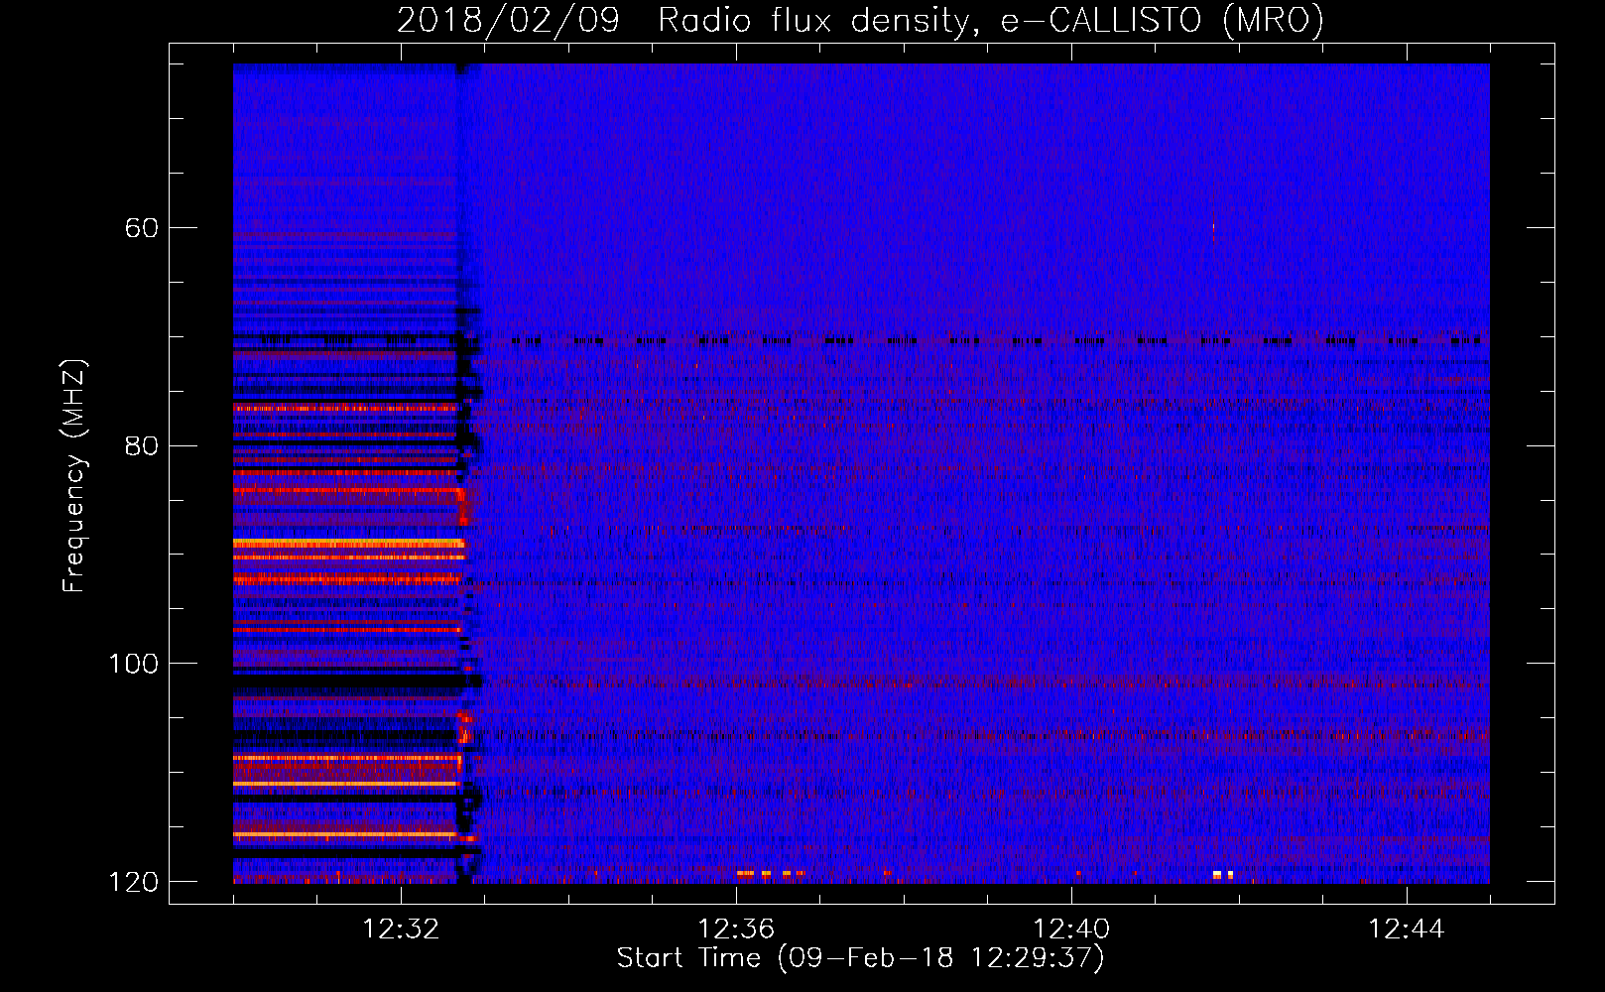Click the 12:40 time tick label
1605x992 pixels.
pos(1071,930)
